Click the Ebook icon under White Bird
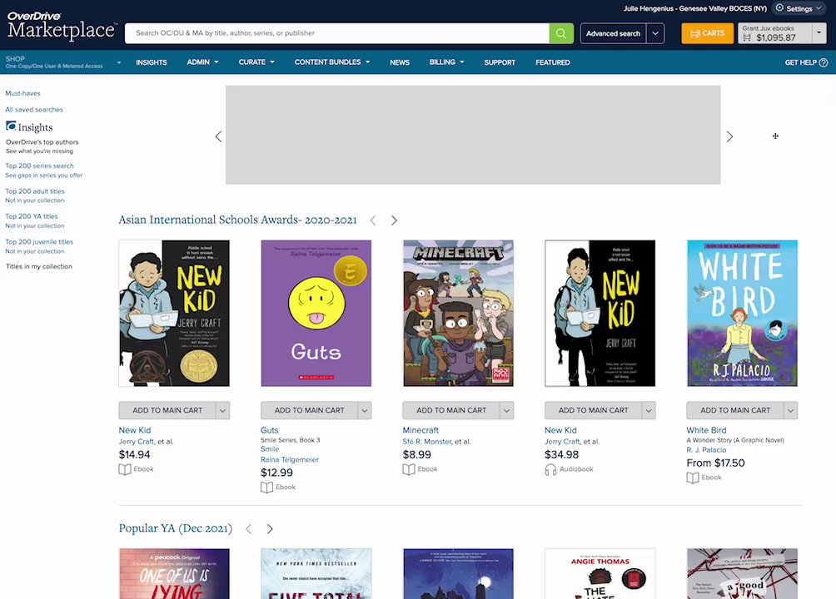 (x=693, y=478)
